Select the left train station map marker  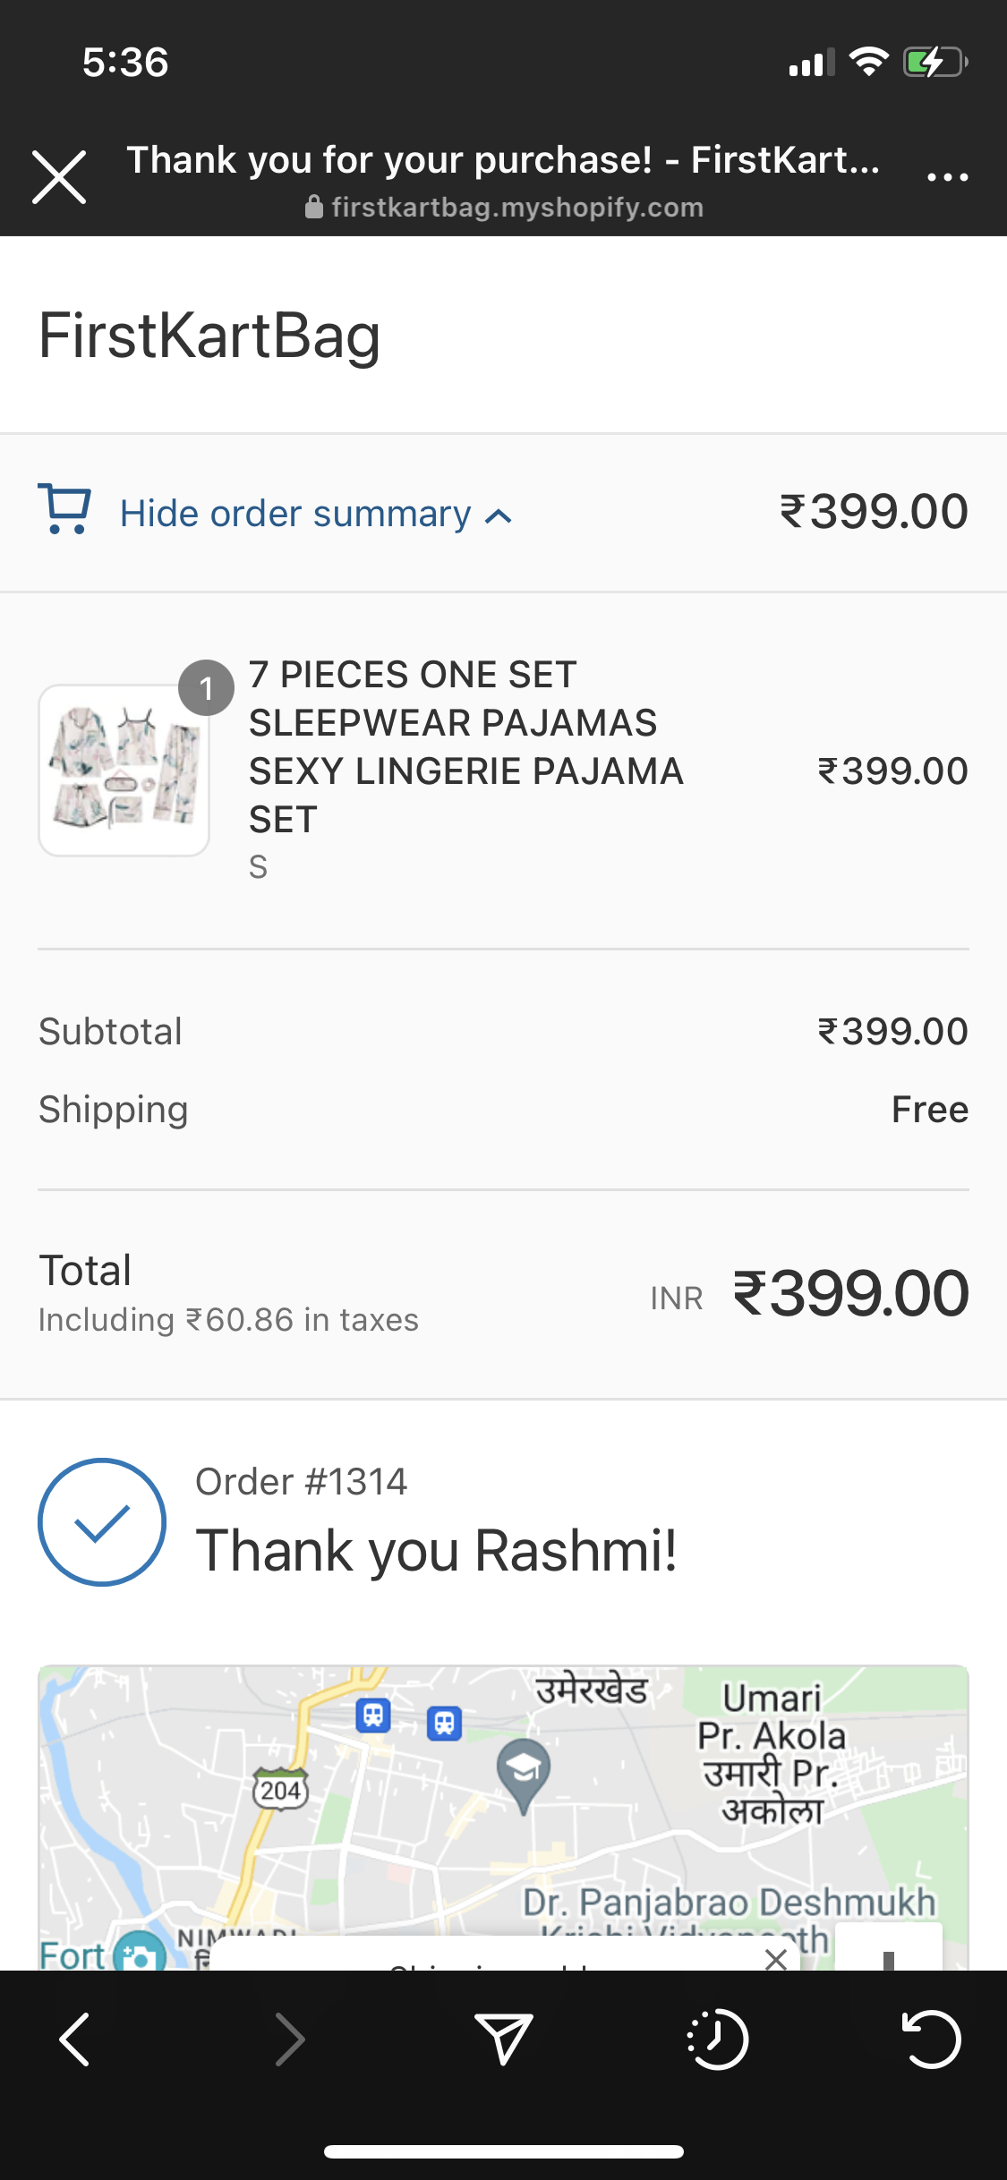373,1715
